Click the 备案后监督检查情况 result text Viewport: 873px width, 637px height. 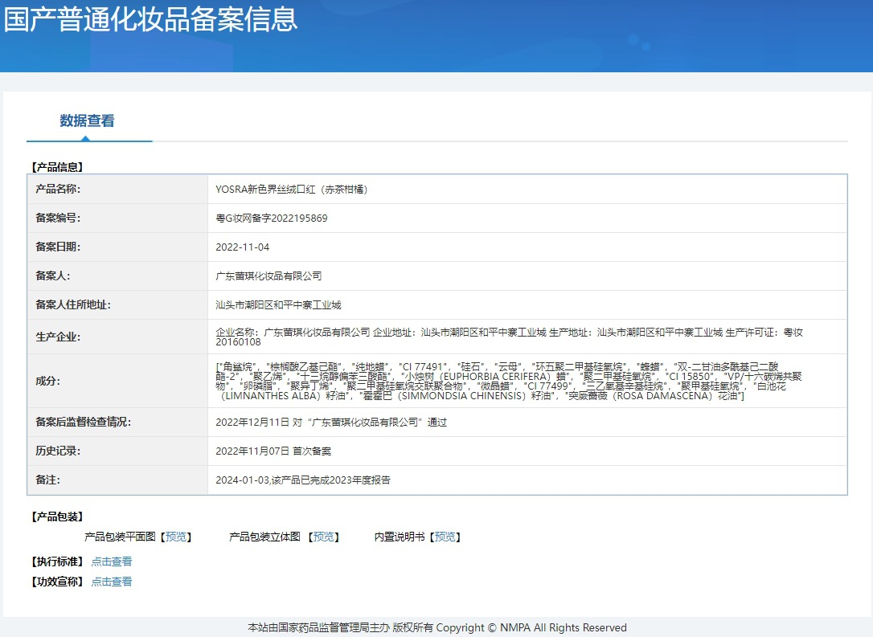tap(331, 423)
